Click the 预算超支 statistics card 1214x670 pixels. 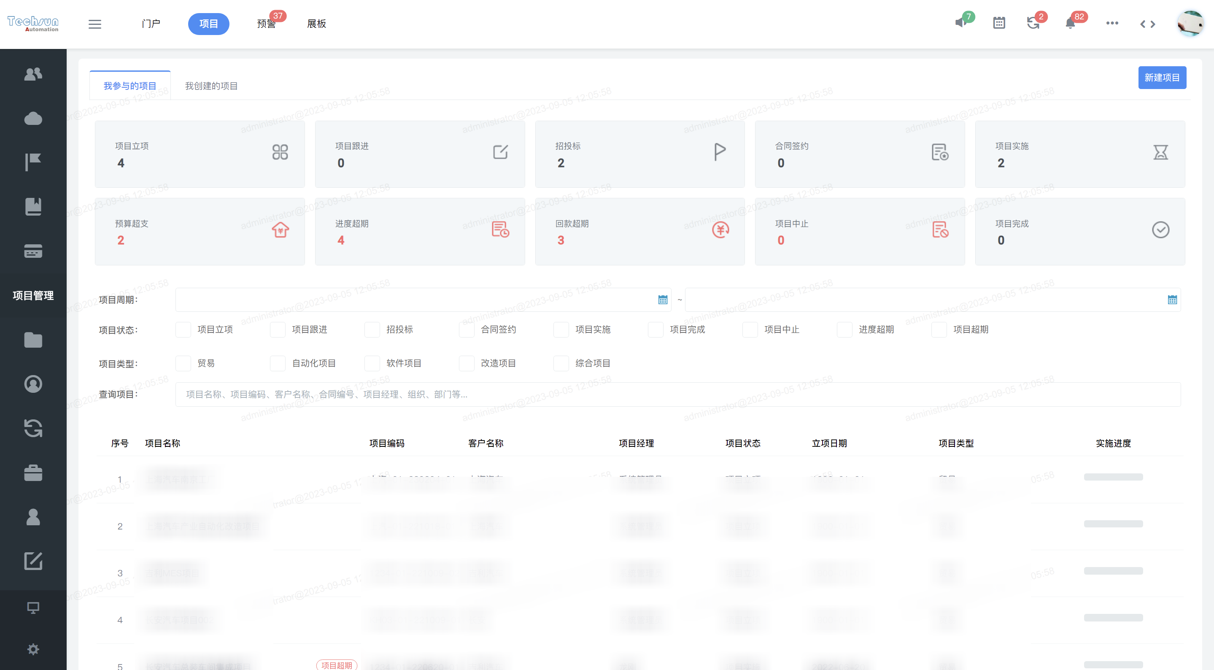(200, 232)
